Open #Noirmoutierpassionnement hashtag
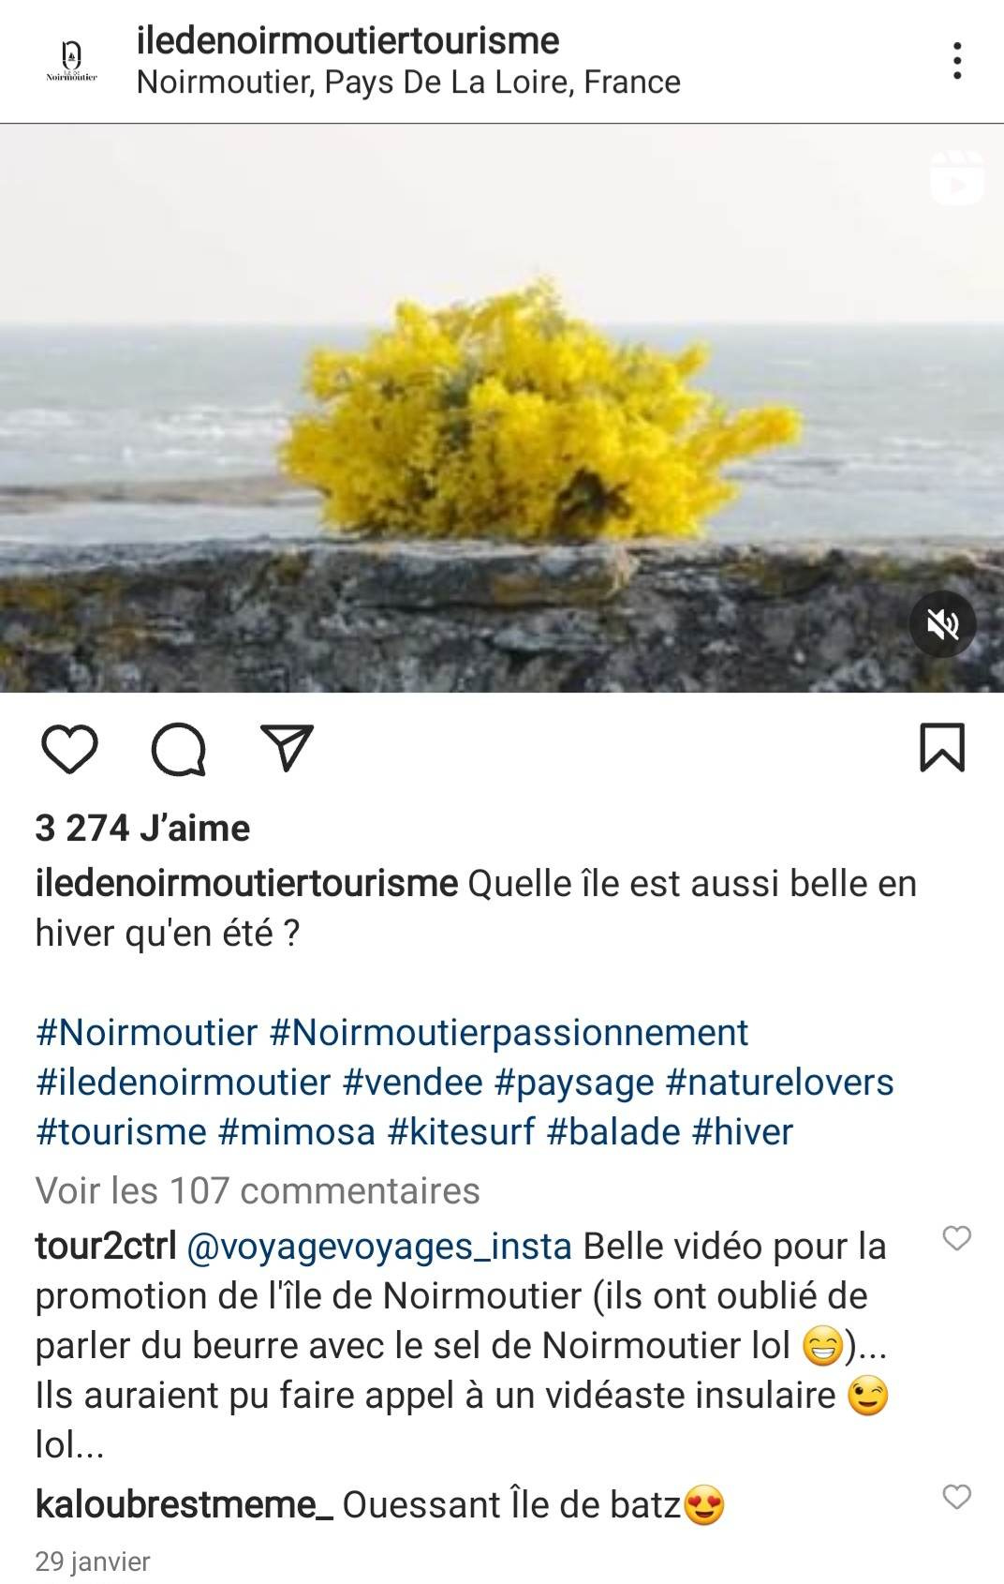The width and height of the screenshot is (1004, 1584). tap(509, 1033)
